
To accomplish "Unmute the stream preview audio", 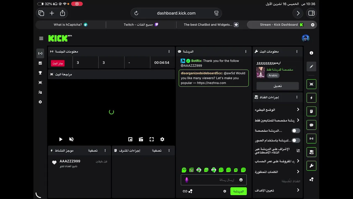I will pyautogui.click(x=71, y=139).
